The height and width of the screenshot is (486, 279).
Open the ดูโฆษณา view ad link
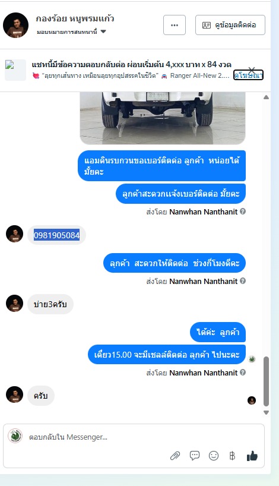click(x=248, y=75)
